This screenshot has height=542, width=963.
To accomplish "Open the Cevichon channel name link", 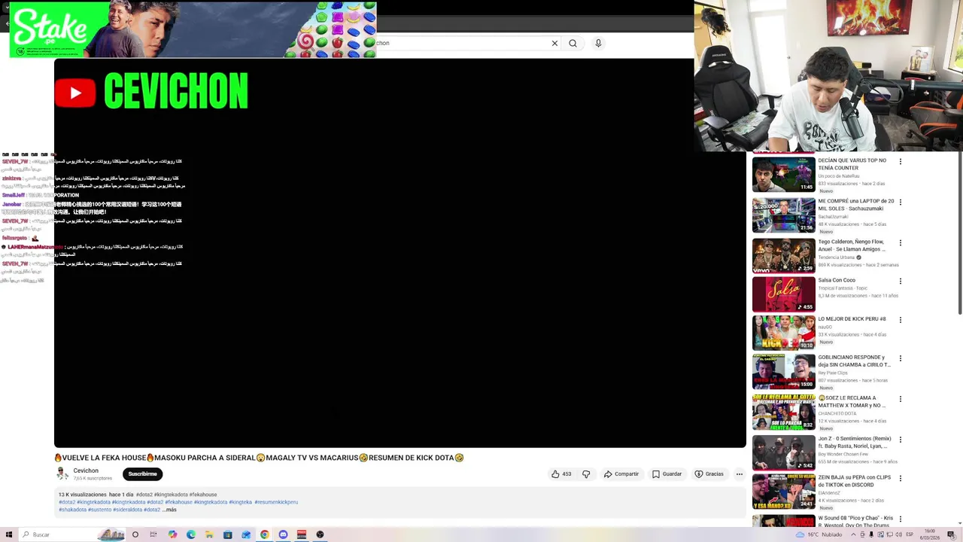I will coord(86,470).
